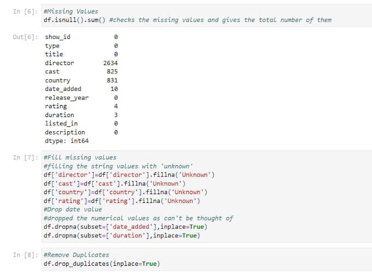Click the title output label

coord(54,54)
